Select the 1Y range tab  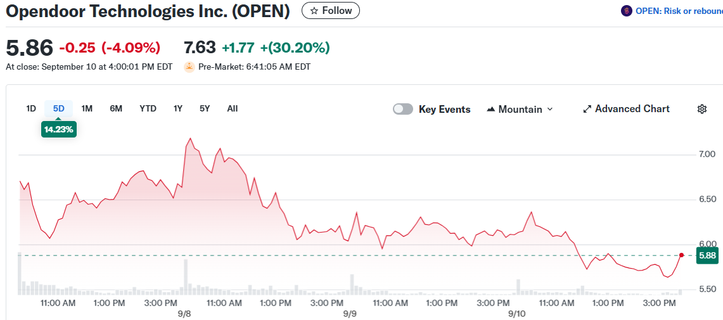(x=178, y=109)
